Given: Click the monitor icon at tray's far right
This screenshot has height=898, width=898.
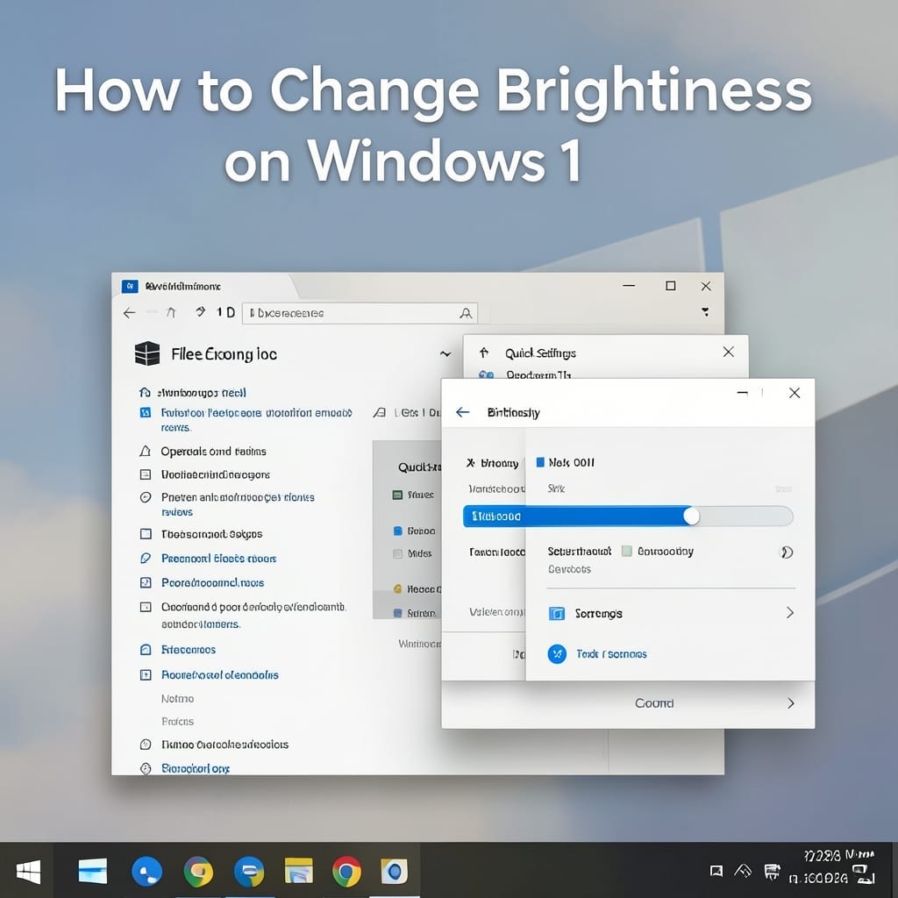Looking at the screenshot, I should [x=862, y=873].
